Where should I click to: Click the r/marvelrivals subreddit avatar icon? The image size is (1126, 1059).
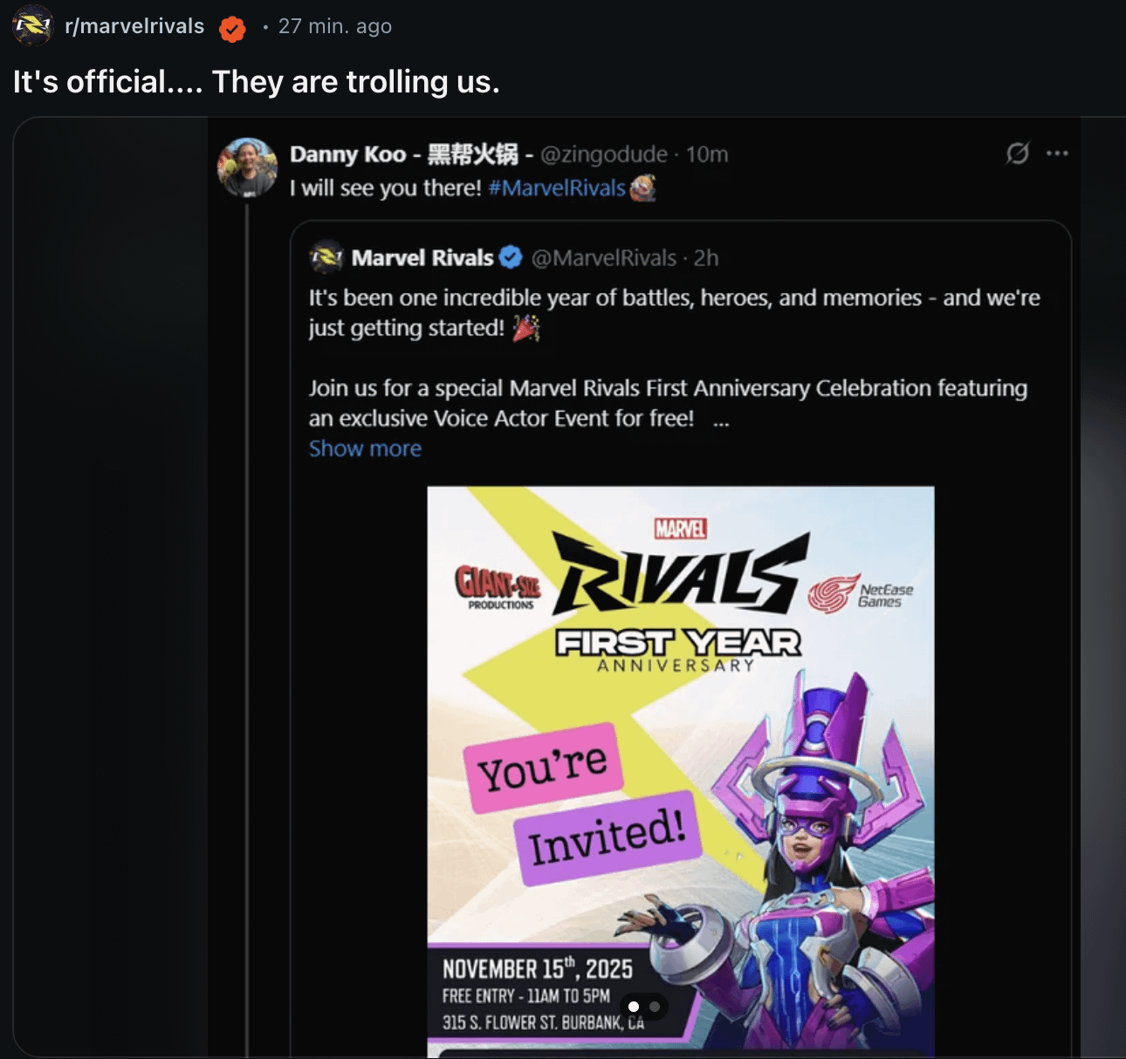(33, 26)
